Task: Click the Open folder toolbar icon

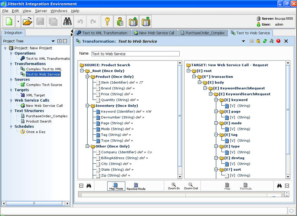Action: click(27, 22)
